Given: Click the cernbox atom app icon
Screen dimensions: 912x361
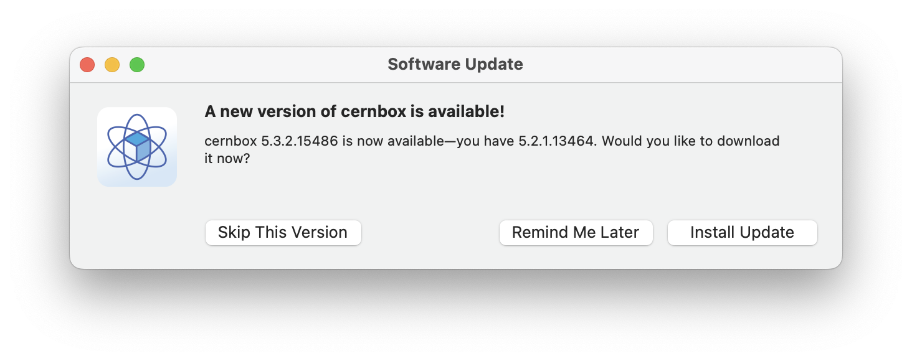Looking at the screenshot, I should click(x=137, y=147).
